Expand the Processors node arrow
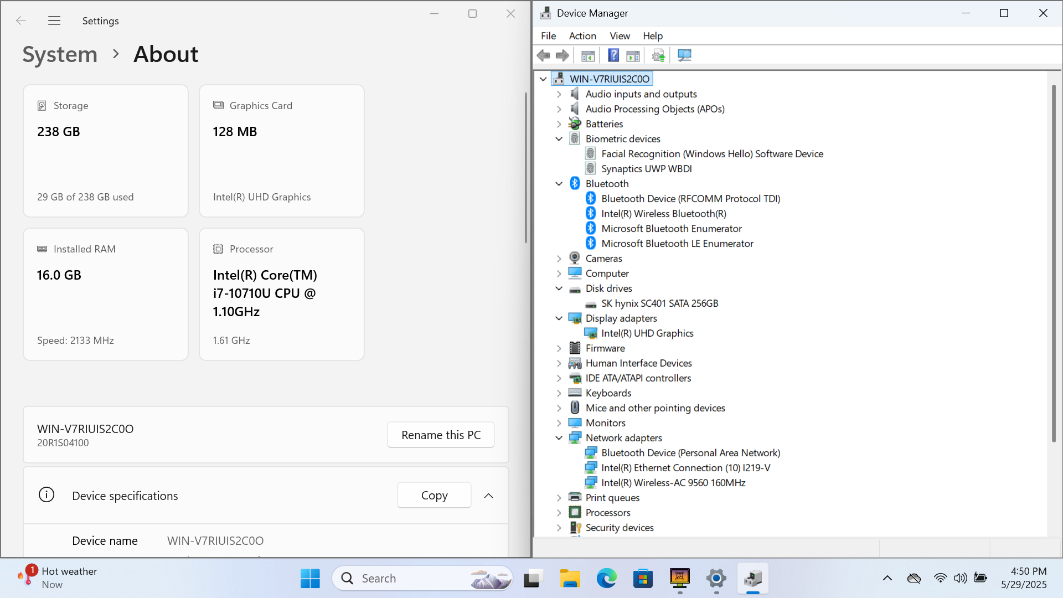This screenshot has height=598, width=1063. 559,513
